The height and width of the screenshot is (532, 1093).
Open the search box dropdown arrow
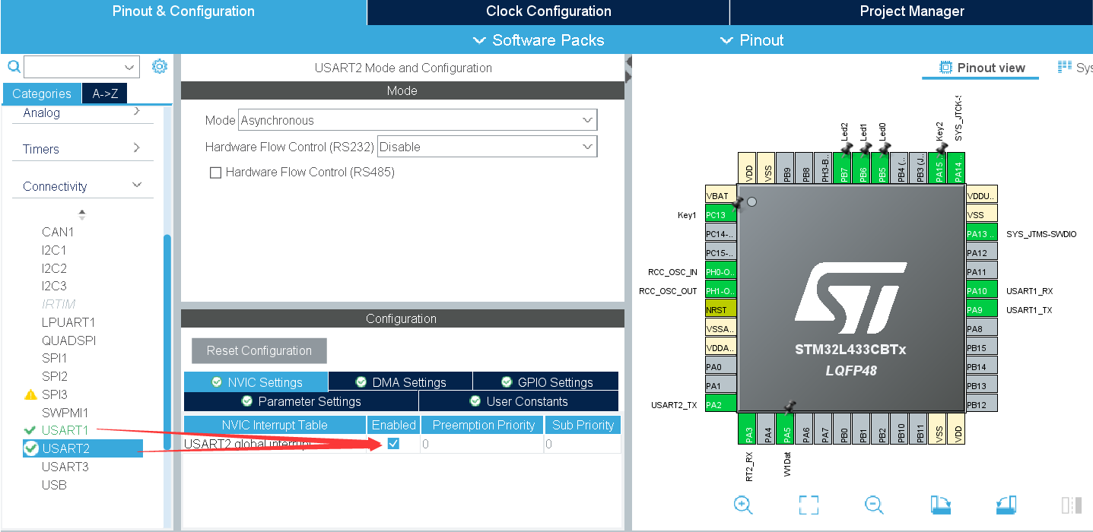coord(130,67)
